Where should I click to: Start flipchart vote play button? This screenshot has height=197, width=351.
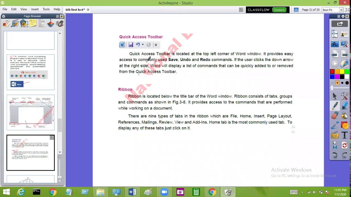(x=335, y=64)
